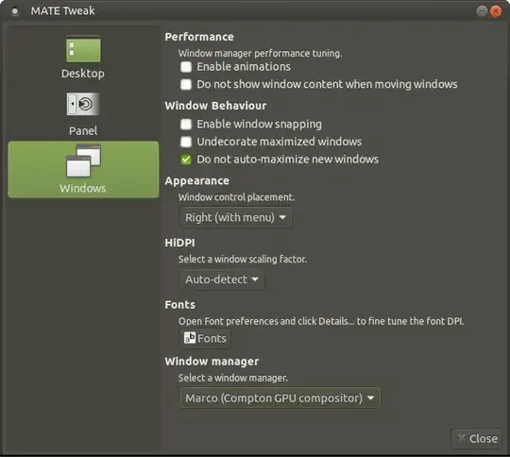This screenshot has width=510, height=457.
Task: Open the Marco window manager dropdown
Action: click(280, 398)
